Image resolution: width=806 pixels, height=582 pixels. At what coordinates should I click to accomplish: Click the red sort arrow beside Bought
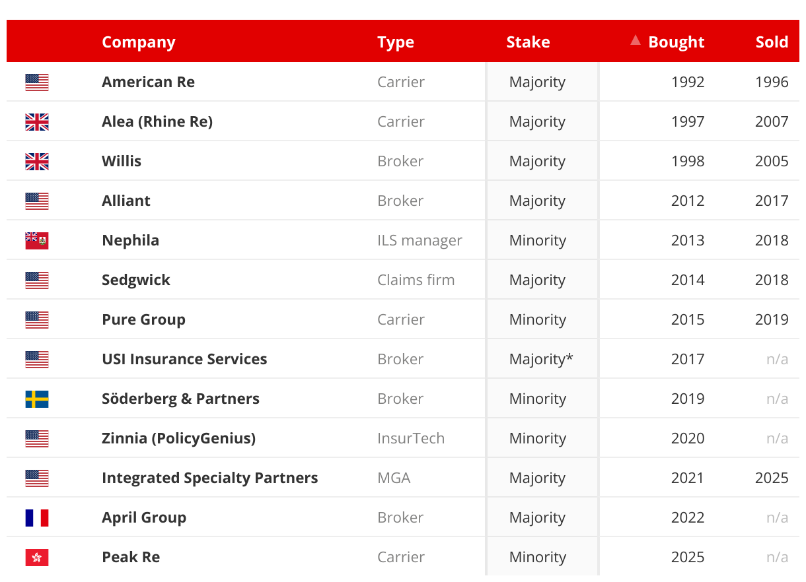click(x=636, y=40)
